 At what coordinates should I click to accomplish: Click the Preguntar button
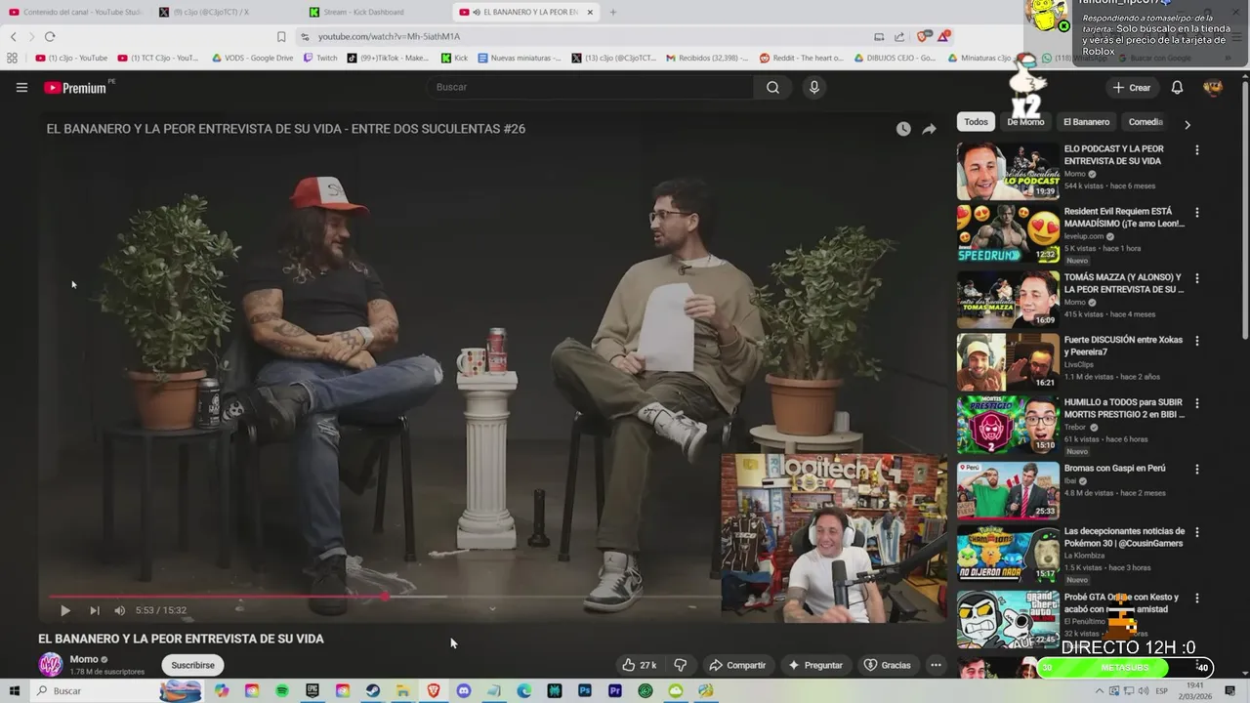[814, 665]
